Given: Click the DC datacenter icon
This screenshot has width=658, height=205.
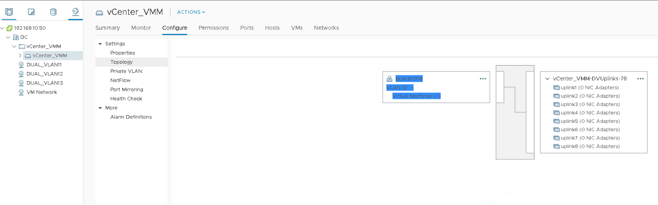Looking at the screenshot, I should [x=16, y=37].
